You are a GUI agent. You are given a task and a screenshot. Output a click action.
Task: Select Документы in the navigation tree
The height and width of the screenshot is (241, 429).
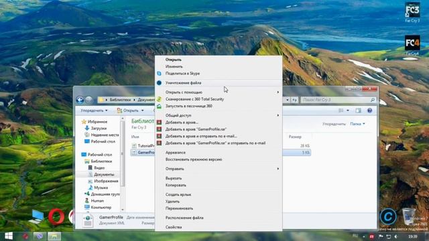pyautogui.click(x=104, y=174)
